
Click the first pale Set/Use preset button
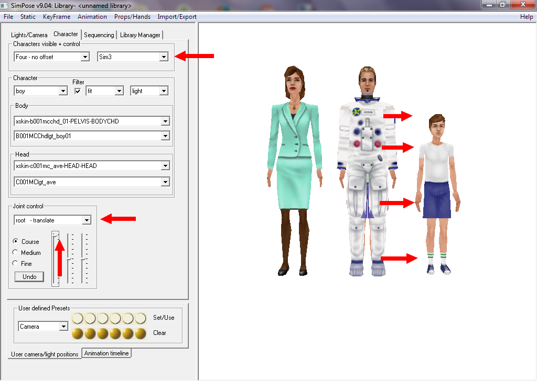click(78, 318)
